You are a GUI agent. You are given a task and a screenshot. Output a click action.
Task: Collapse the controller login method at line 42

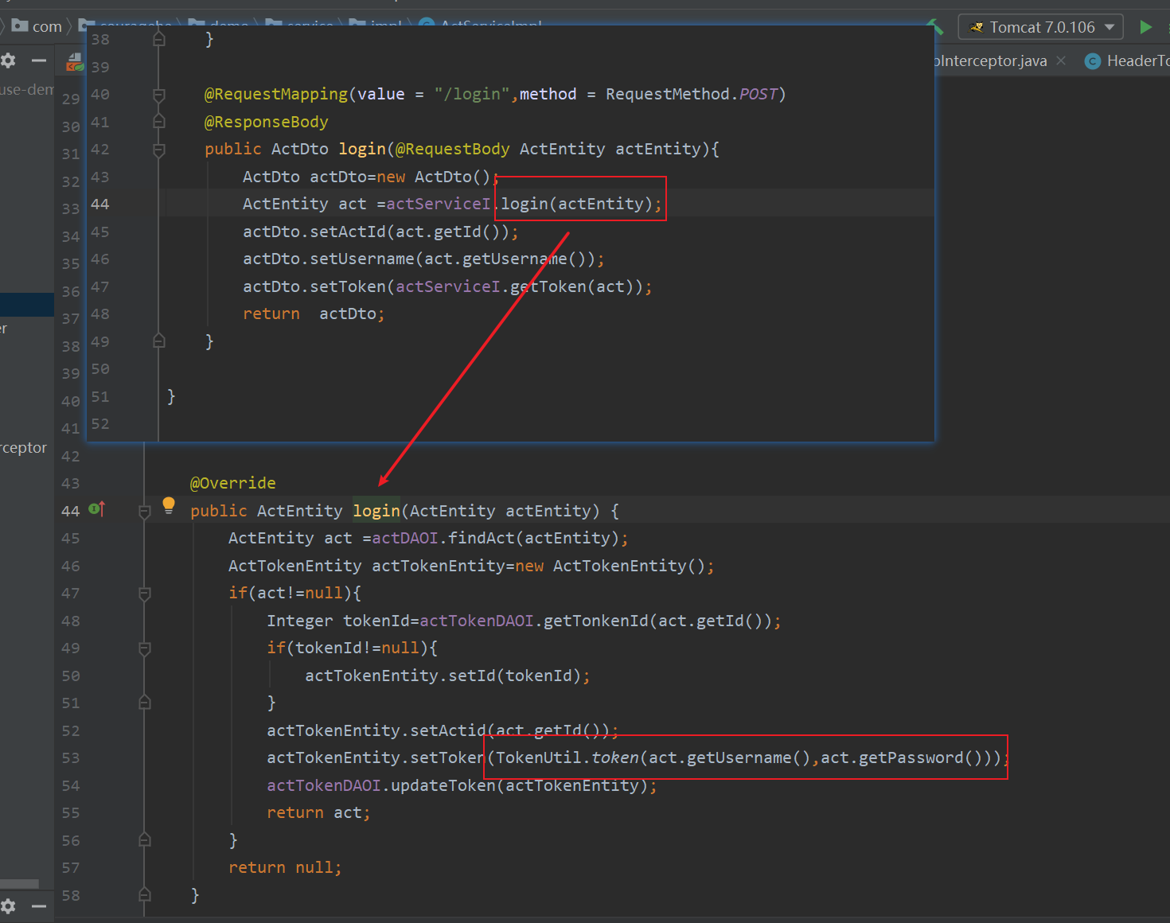click(159, 150)
